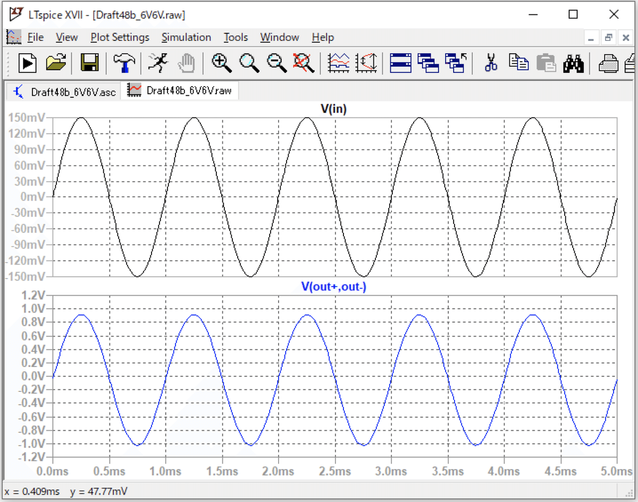Click the -150mV axis label
Viewport: 638px width, 502px height.
click(x=24, y=277)
